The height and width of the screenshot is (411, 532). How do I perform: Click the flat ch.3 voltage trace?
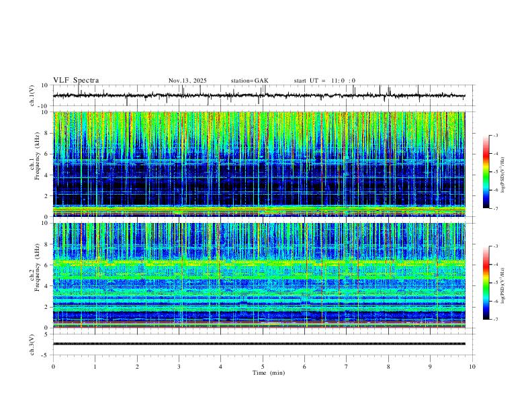(x=259, y=344)
